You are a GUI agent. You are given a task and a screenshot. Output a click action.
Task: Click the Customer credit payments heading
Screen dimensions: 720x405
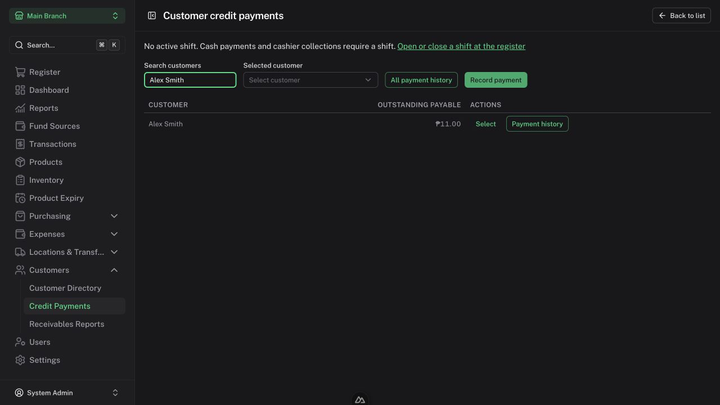223,16
